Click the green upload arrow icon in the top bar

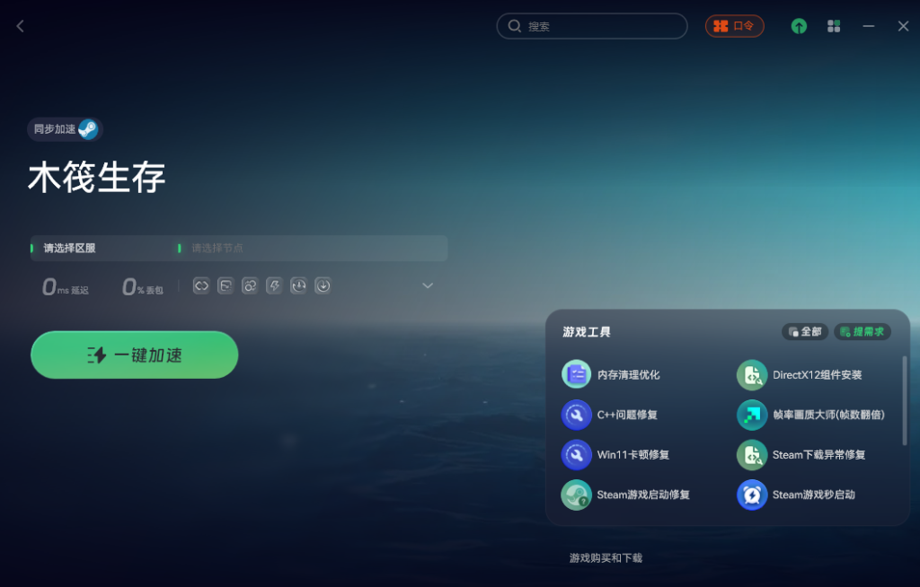pyautogui.click(x=799, y=26)
